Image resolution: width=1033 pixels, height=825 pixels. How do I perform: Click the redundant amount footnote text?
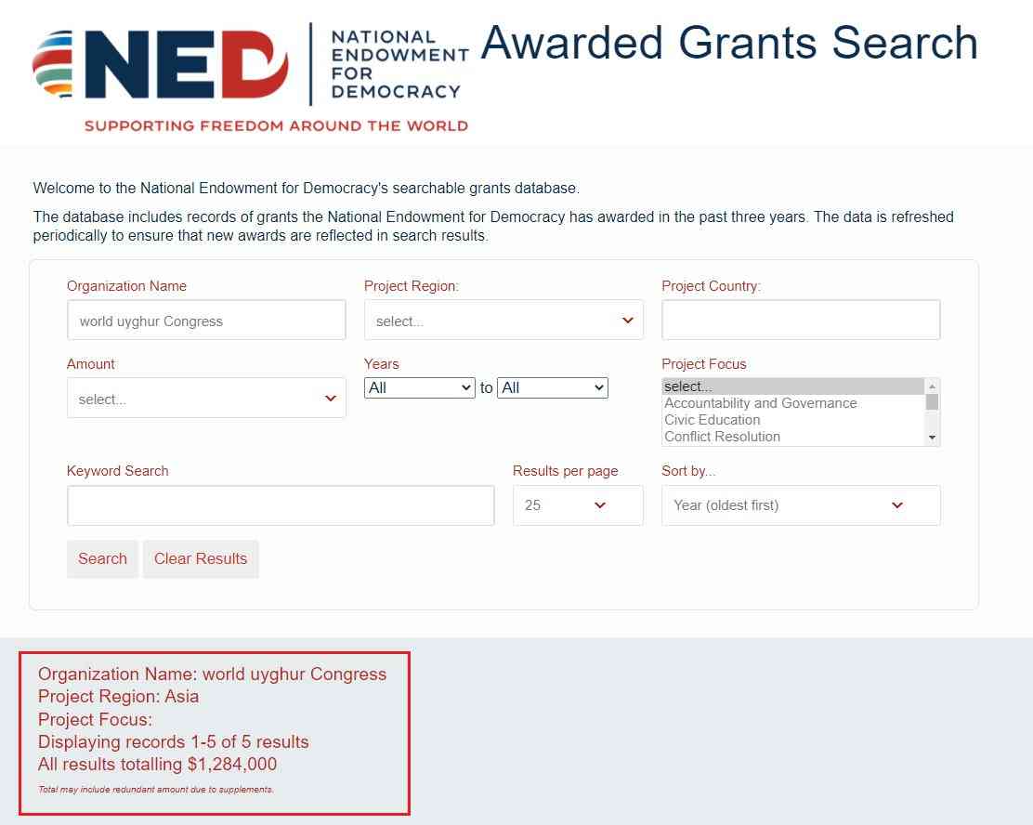pos(155,790)
